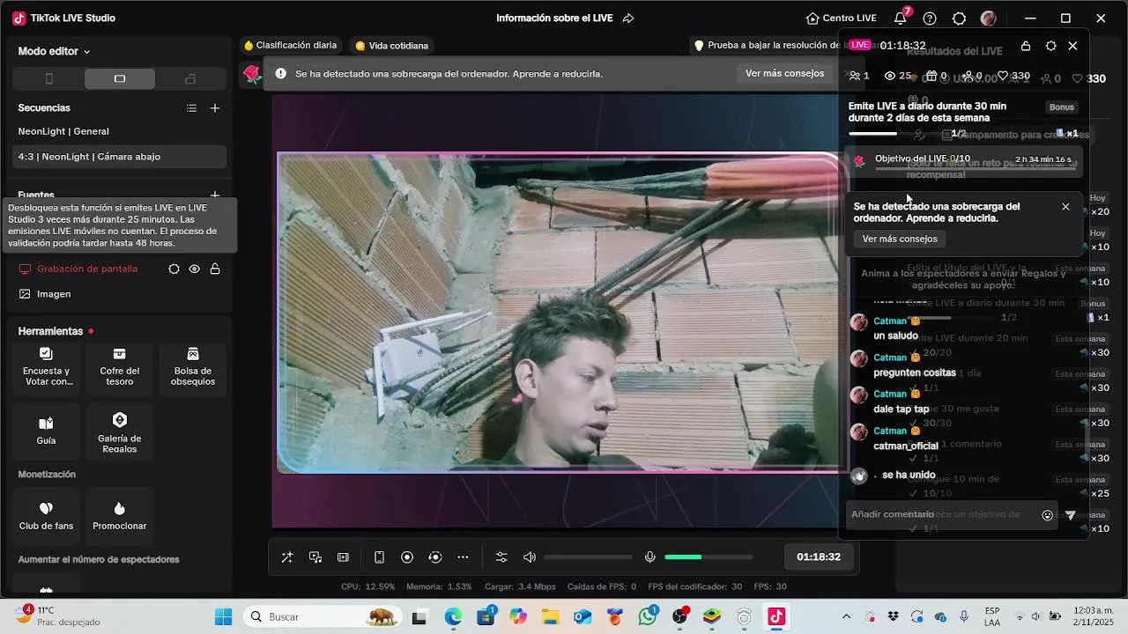Toggle the lock icon on floating chat panel
This screenshot has height=634, width=1128.
(x=1026, y=46)
